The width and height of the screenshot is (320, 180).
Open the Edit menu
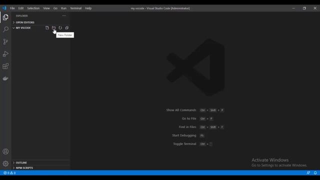(21, 8)
